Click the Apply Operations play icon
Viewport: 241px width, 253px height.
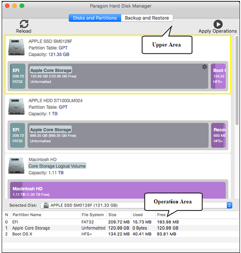point(218,24)
